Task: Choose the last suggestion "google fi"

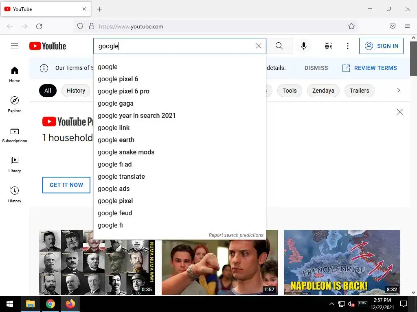Action: (x=180, y=225)
